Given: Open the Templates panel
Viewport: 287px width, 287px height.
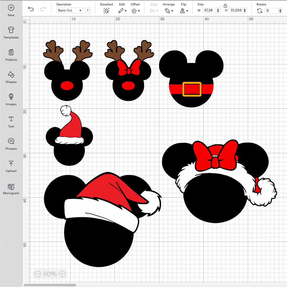Looking at the screenshot, I should click(x=11, y=33).
